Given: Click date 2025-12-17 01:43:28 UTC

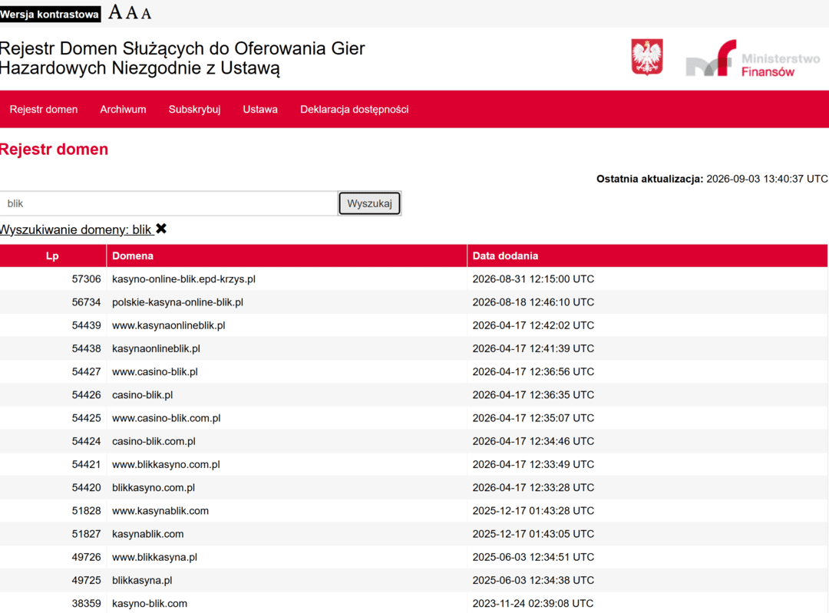Looking at the screenshot, I should (x=533, y=511).
